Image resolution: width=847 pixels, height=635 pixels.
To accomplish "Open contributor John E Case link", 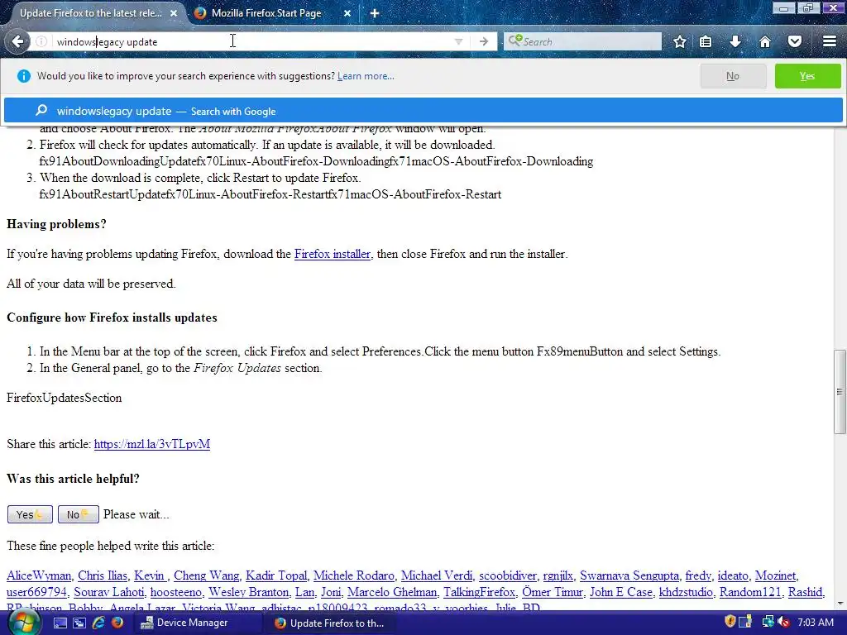I will point(620,592).
